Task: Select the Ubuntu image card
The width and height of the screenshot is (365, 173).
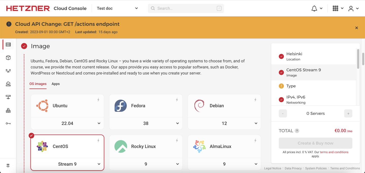Action: point(67,106)
